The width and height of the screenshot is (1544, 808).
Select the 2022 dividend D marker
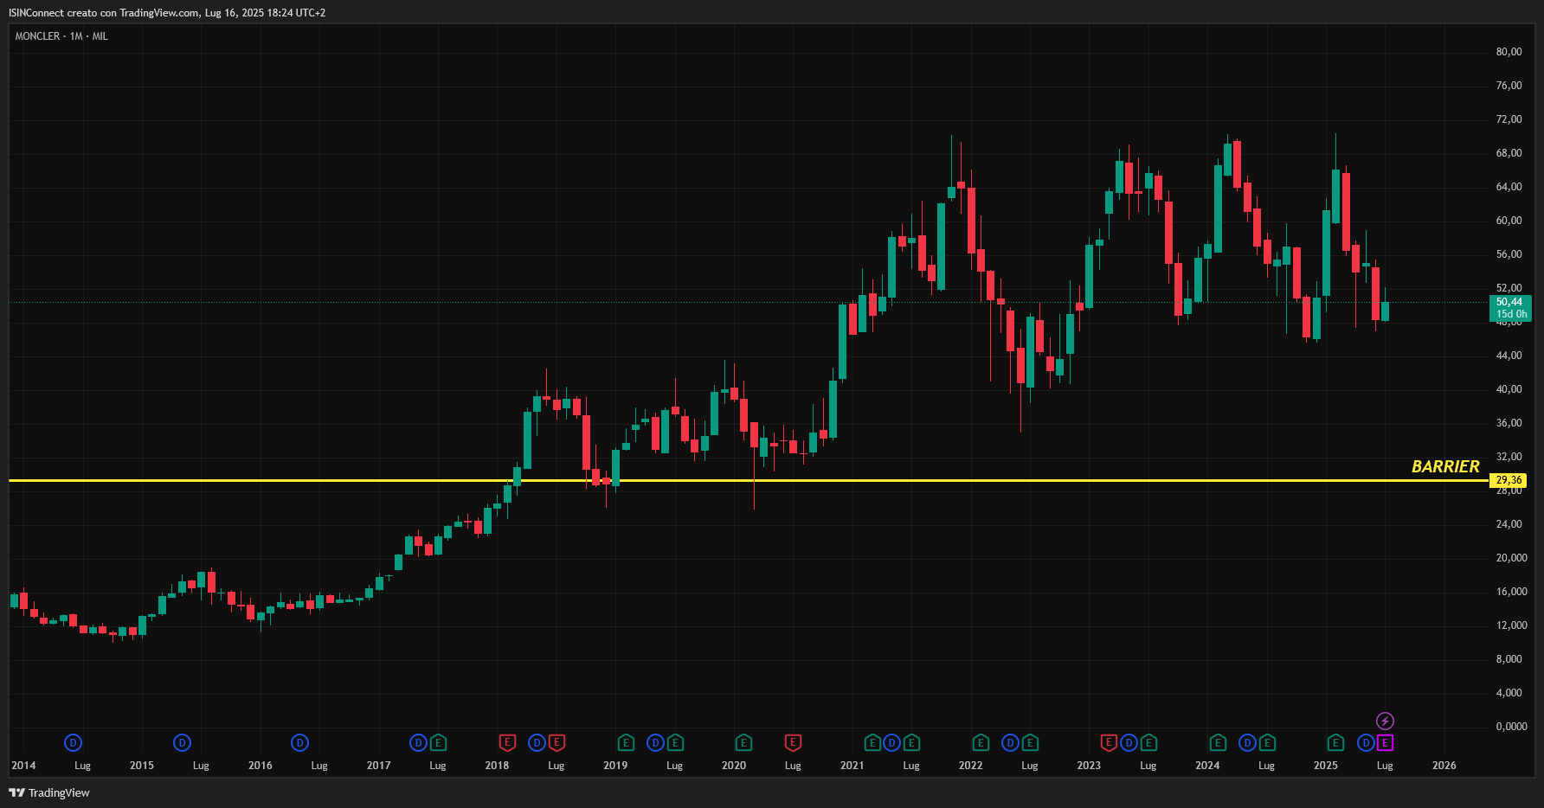1010,742
